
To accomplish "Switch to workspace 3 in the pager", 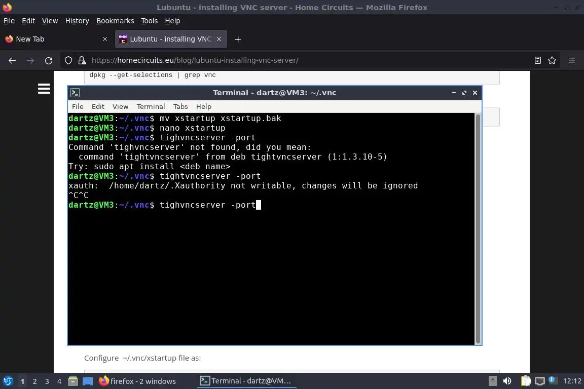I will [47, 381].
